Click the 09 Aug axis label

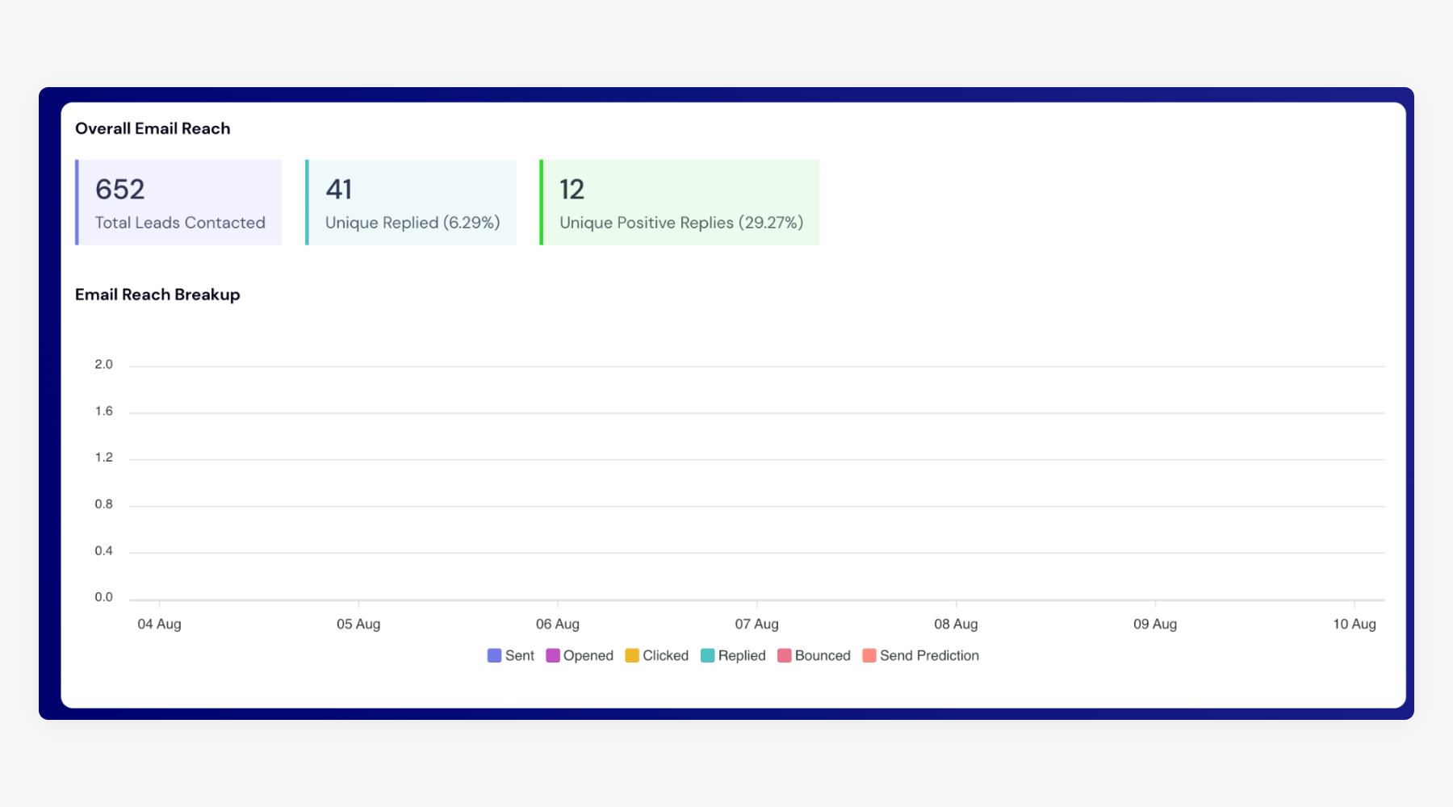[1155, 624]
